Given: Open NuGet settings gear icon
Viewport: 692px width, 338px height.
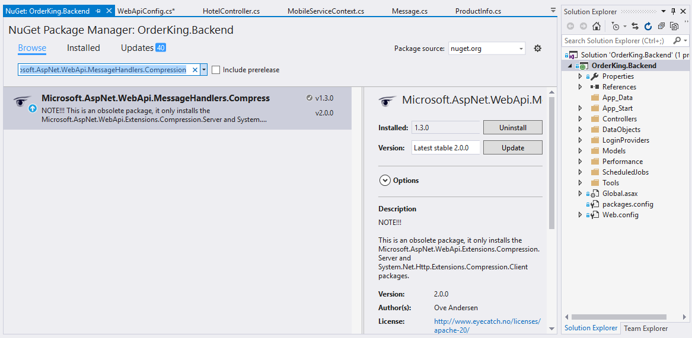Looking at the screenshot, I should click(x=538, y=49).
